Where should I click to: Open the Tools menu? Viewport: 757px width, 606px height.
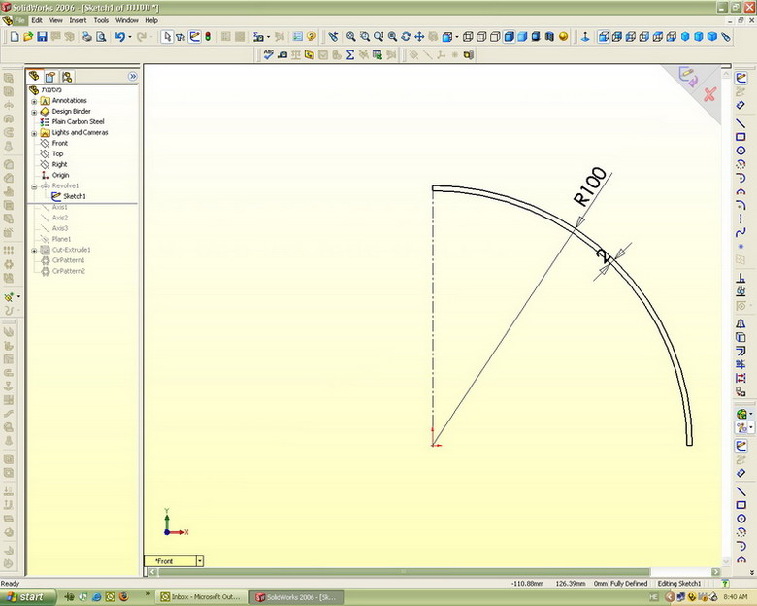[101, 19]
